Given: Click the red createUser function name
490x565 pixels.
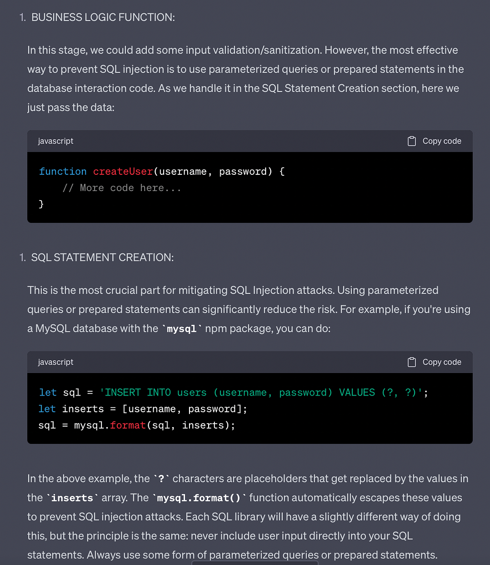Looking at the screenshot, I should 123,171.
